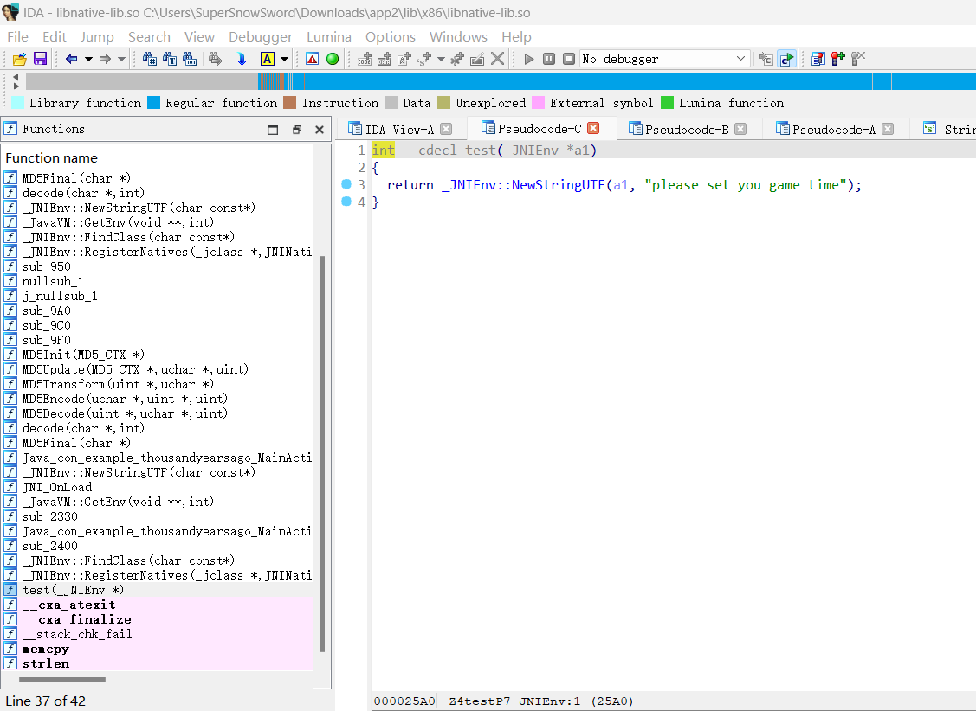Maximize the Functions panel
Viewport: 976px width, 711px height.
point(273,129)
